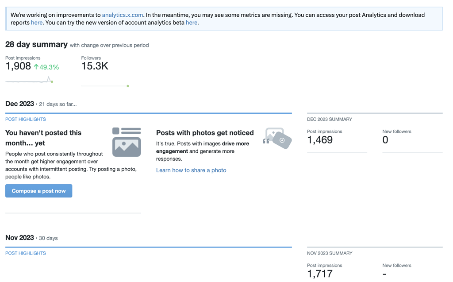The image size is (453, 282).
Task: Click the photo cards icon beside photos tip
Action: [277, 138]
